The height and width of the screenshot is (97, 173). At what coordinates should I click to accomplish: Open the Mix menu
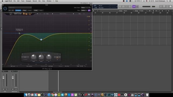point(39,1)
